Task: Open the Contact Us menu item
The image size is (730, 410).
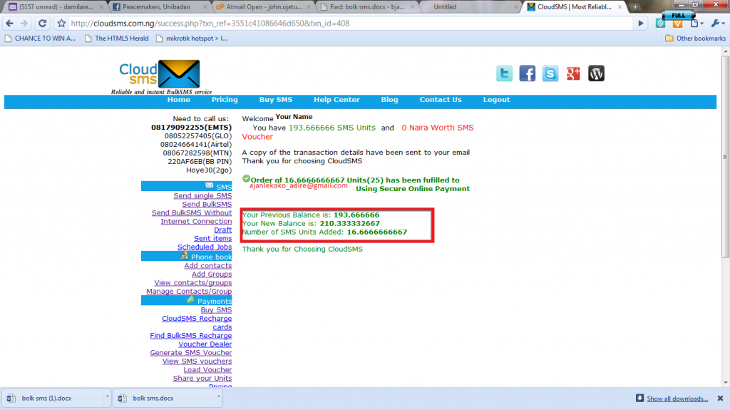Action: pos(441,100)
